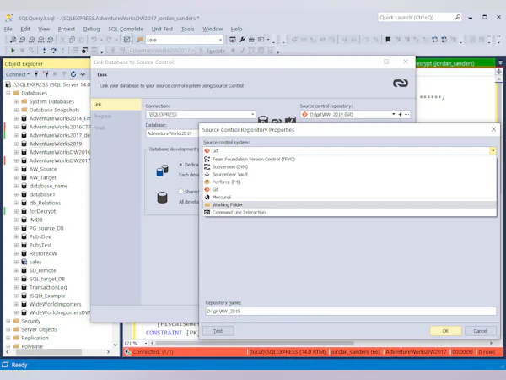Click the Repository name input field
Screen dimensions: 506x380
351,311
